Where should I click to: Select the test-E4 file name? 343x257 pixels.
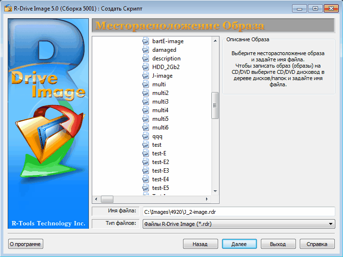click(x=160, y=179)
